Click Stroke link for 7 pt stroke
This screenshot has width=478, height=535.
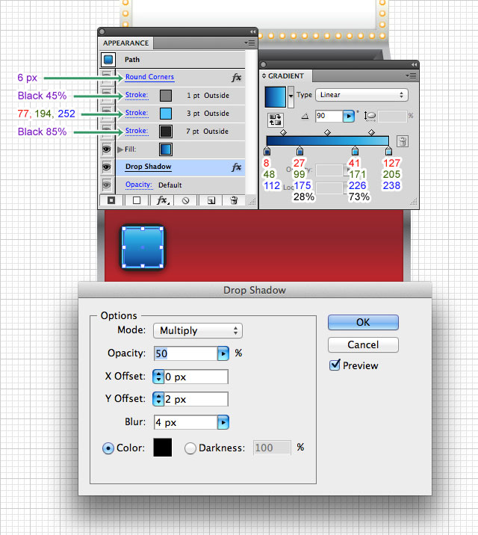coord(137,131)
